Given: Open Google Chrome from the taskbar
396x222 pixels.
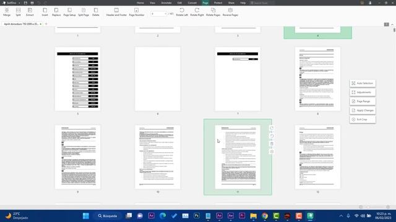Looking at the screenshot, I should click(x=265, y=216).
